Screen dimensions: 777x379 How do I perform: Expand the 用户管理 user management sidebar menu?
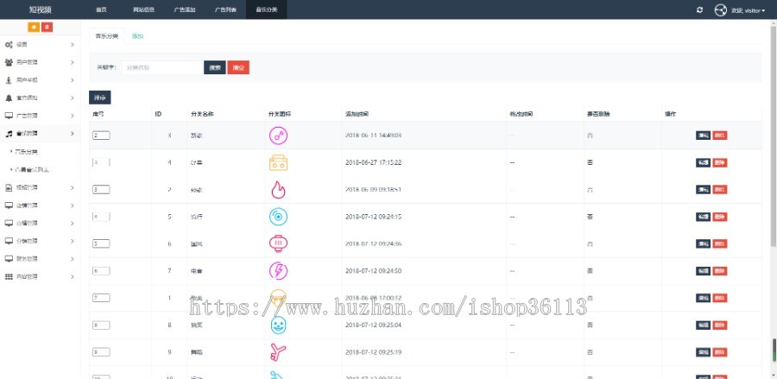[40, 62]
